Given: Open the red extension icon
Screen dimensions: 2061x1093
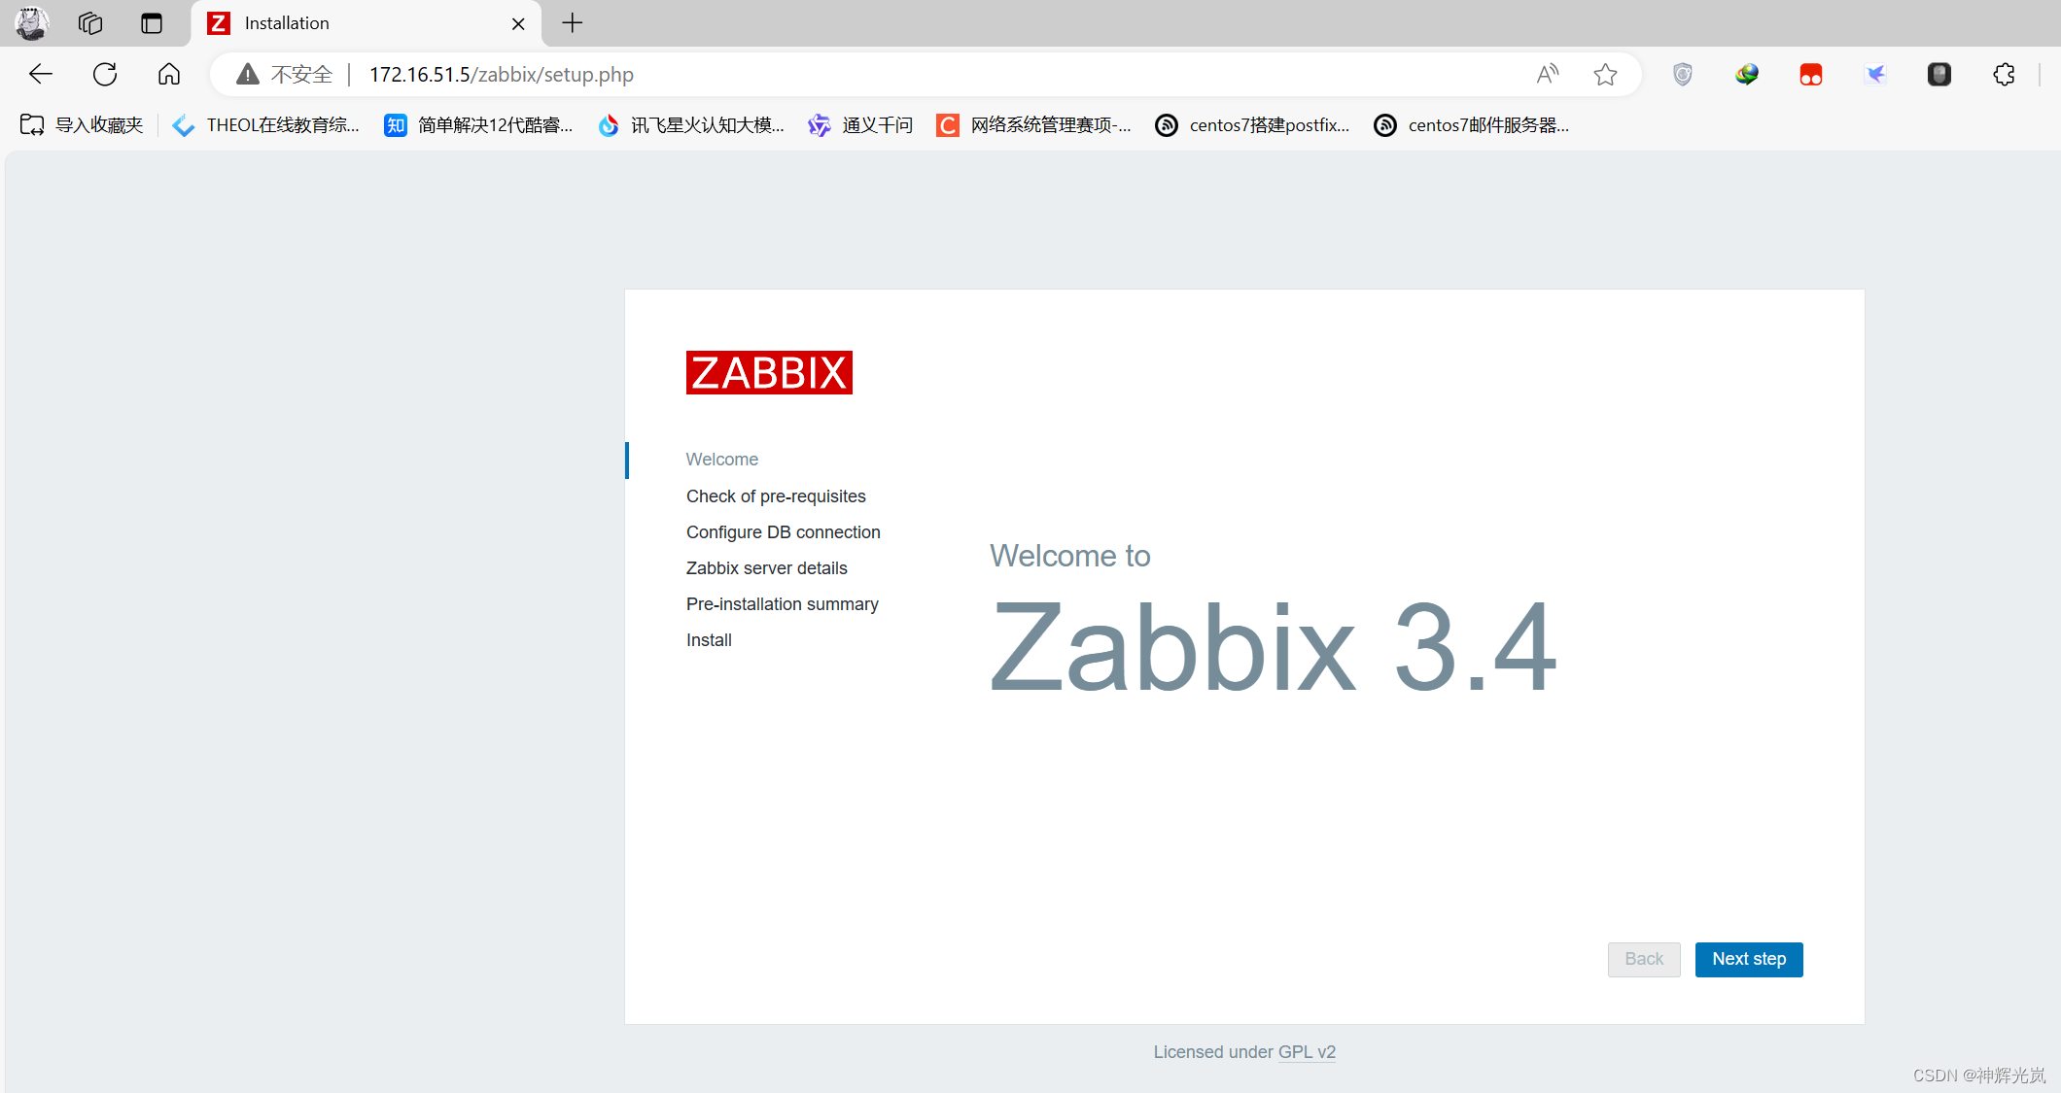Looking at the screenshot, I should (1811, 75).
